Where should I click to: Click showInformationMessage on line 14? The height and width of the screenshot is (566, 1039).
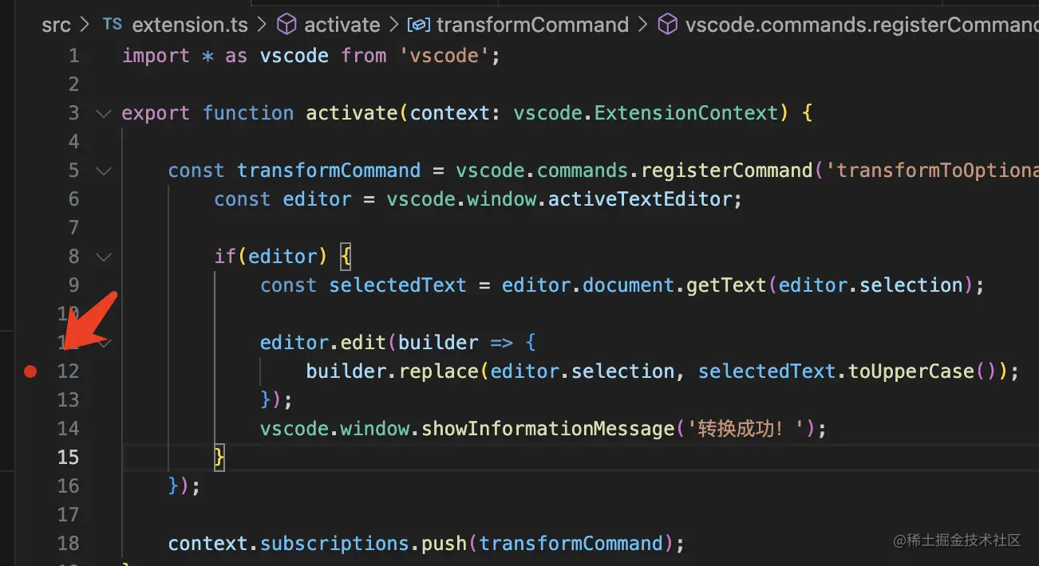(547, 429)
